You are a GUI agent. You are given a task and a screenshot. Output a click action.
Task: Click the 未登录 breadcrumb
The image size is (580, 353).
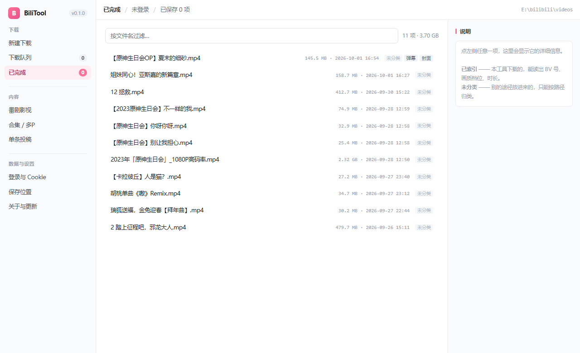(140, 10)
